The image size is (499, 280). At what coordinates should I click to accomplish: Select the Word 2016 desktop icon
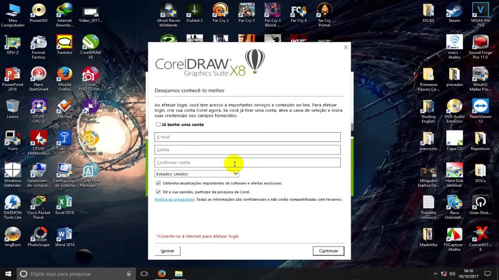coord(65,236)
